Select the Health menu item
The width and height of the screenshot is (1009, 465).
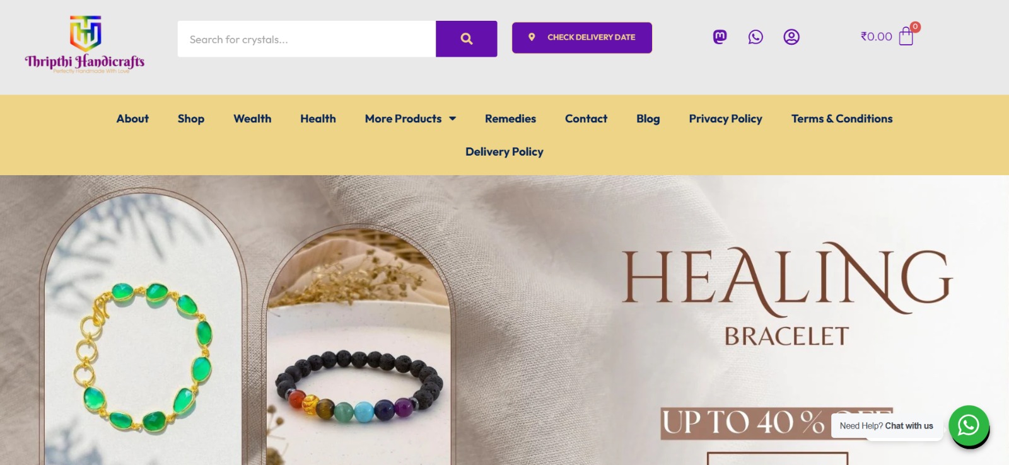coord(318,118)
